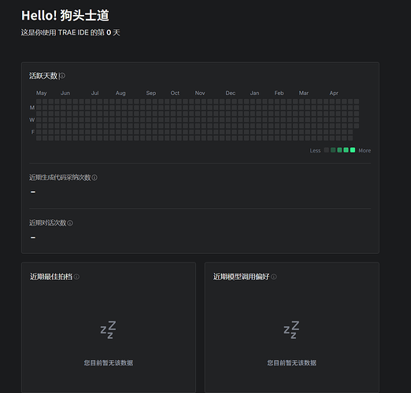Click the brightest green legend swatch before More
Viewport: 411px width, 393px height.
point(353,150)
